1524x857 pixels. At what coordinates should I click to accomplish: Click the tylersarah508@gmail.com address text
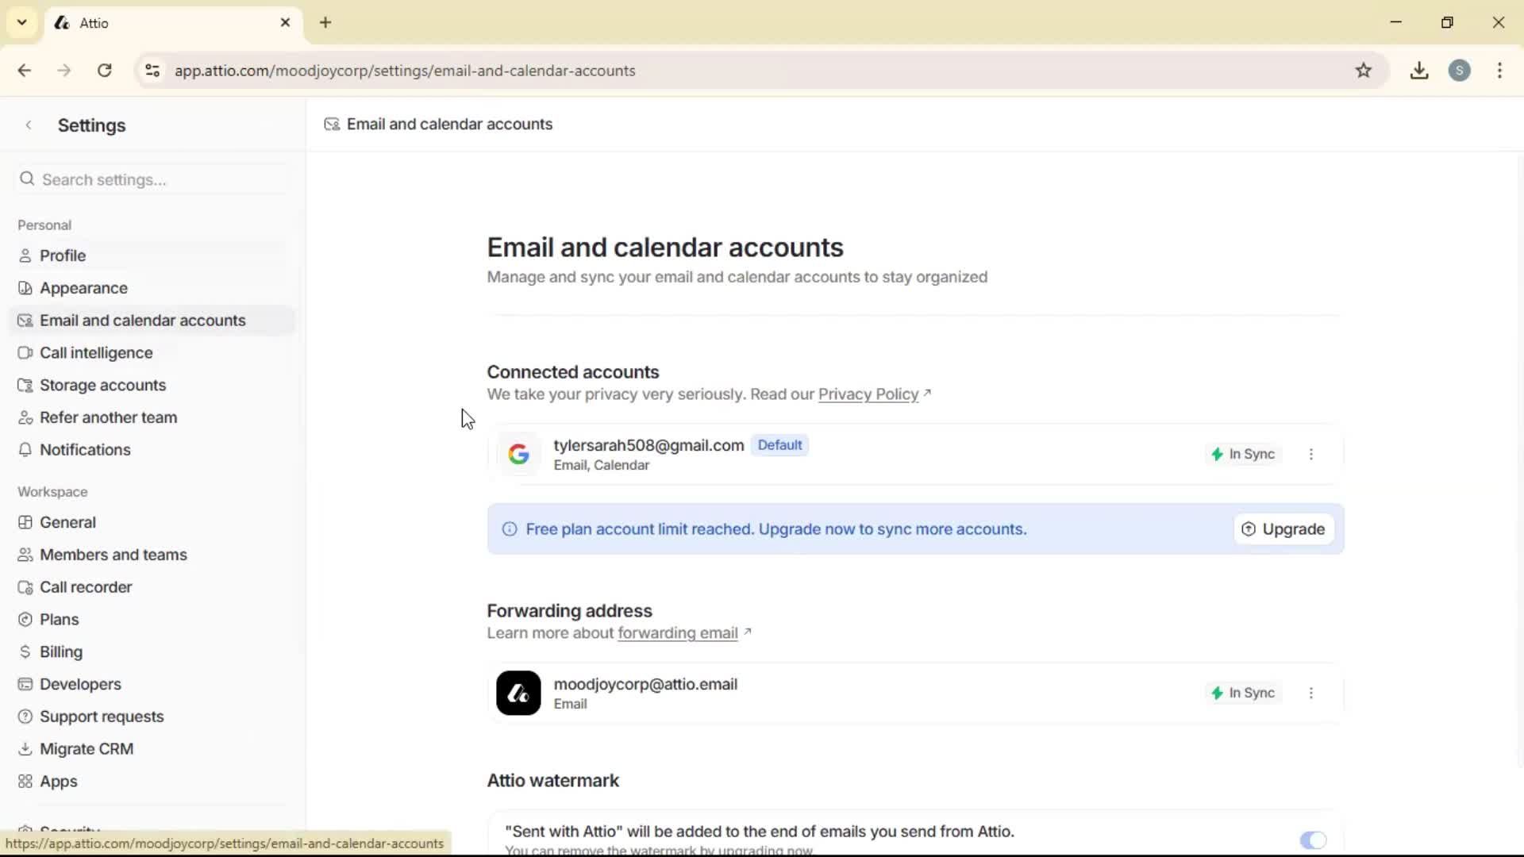[648, 445]
